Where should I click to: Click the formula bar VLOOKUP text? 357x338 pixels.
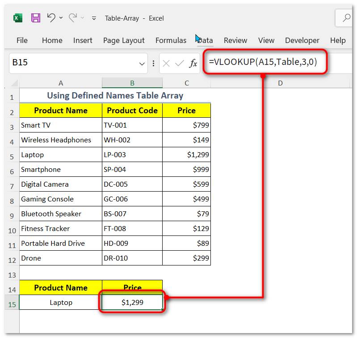[263, 62]
